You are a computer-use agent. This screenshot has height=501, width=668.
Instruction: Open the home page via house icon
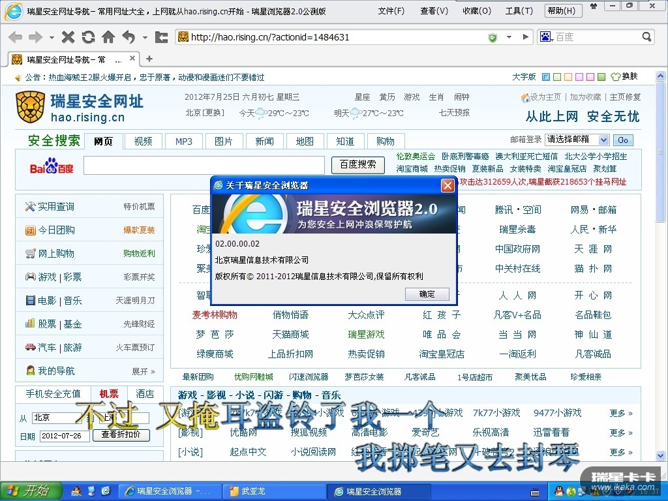[108, 37]
